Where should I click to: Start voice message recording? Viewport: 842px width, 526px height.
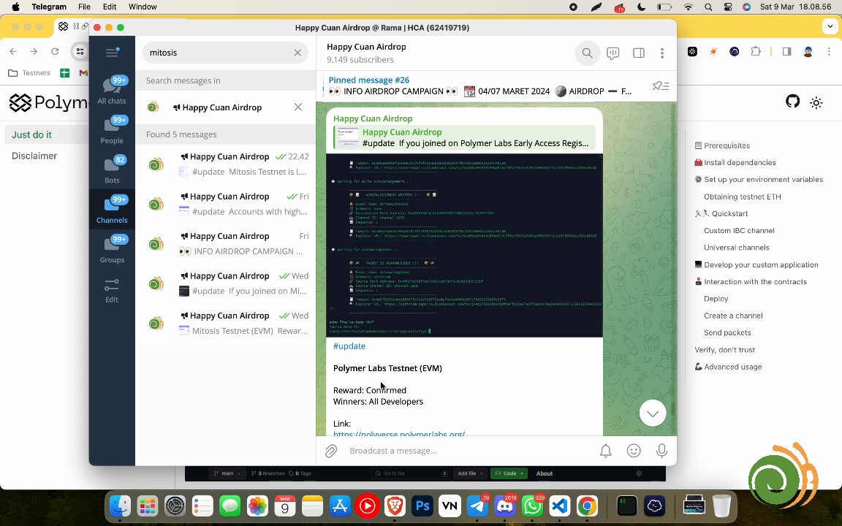point(661,451)
